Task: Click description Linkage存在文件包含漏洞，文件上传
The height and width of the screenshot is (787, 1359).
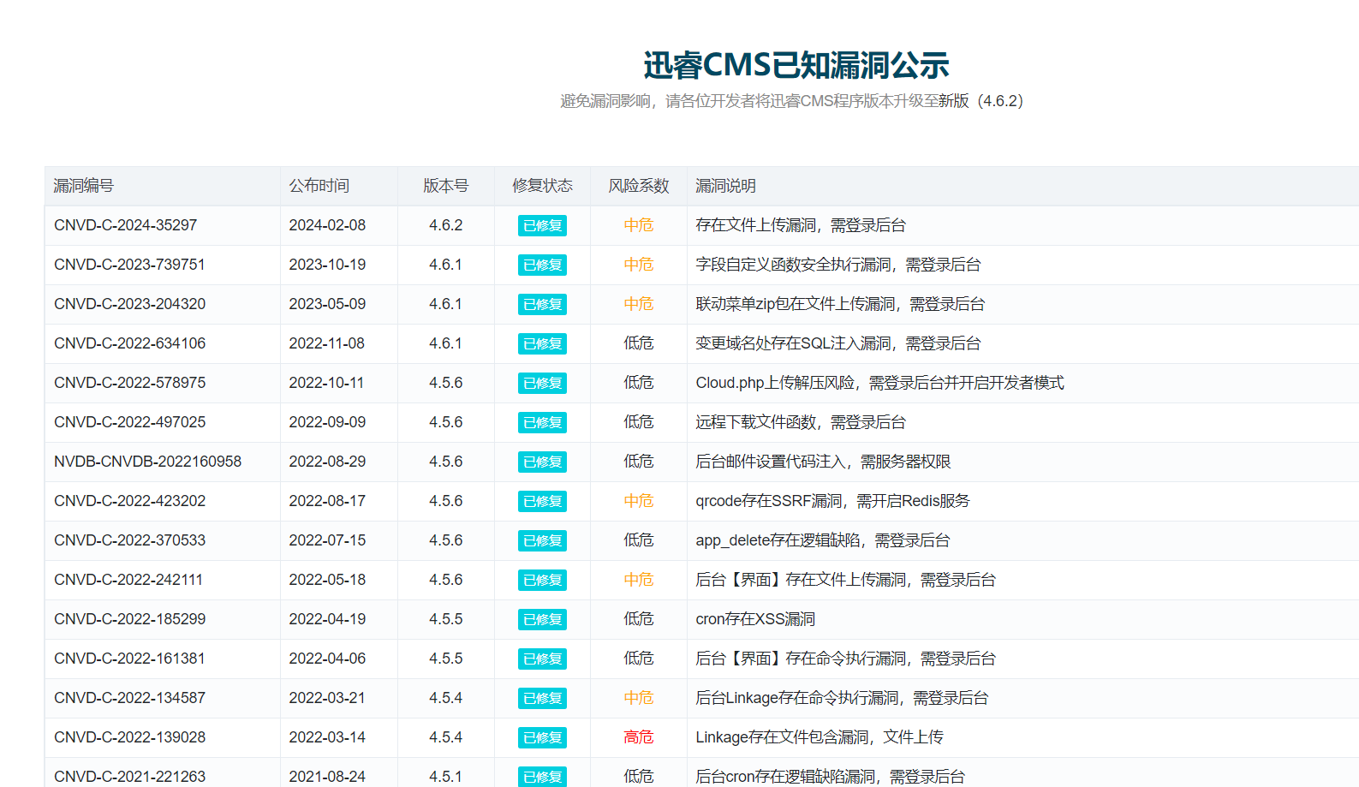Action: 820,737
